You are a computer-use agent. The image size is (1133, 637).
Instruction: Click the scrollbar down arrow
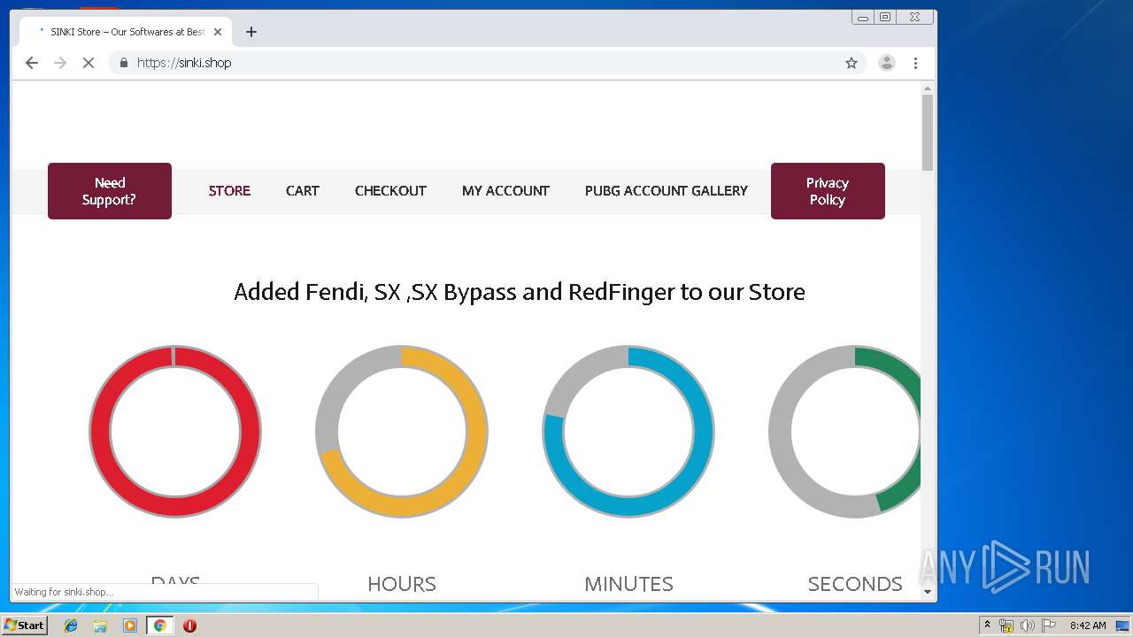(928, 592)
